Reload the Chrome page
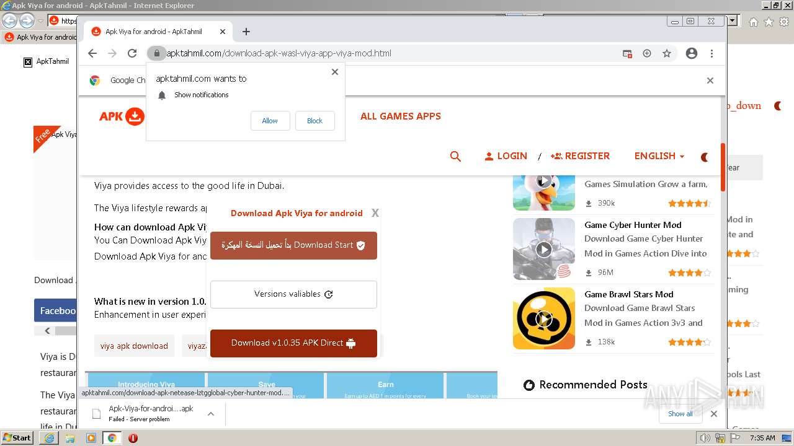The image size is (794, 446). pyautogui.click(x=132, y=53)
